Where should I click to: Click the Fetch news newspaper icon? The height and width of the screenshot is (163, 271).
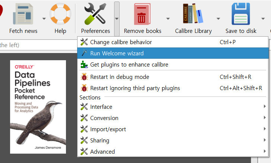pos(23,14)
